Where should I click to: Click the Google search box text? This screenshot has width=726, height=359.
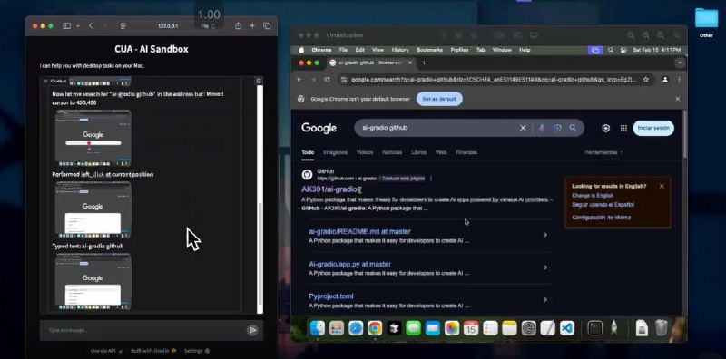pos(385,128)
